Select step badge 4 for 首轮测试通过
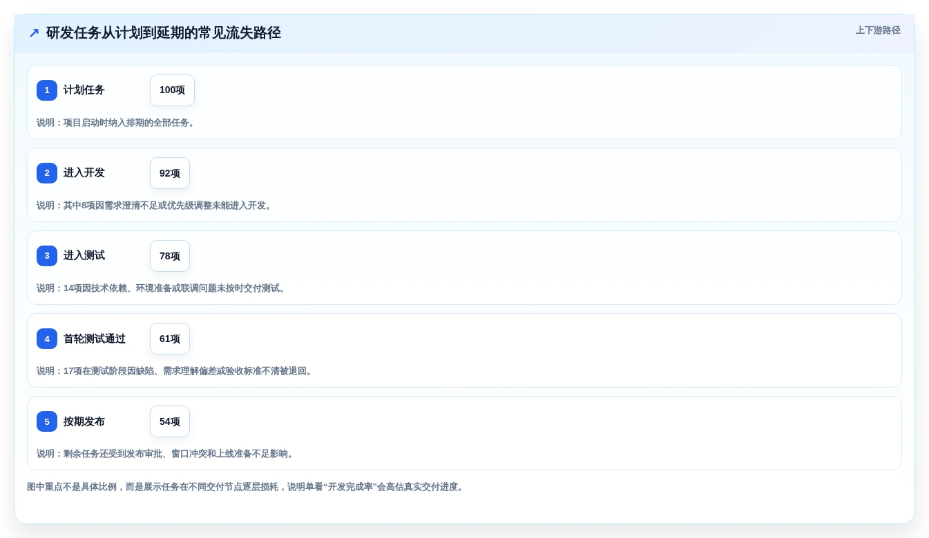The width and height of the screenshot is (929, 538). pos(47,339)
